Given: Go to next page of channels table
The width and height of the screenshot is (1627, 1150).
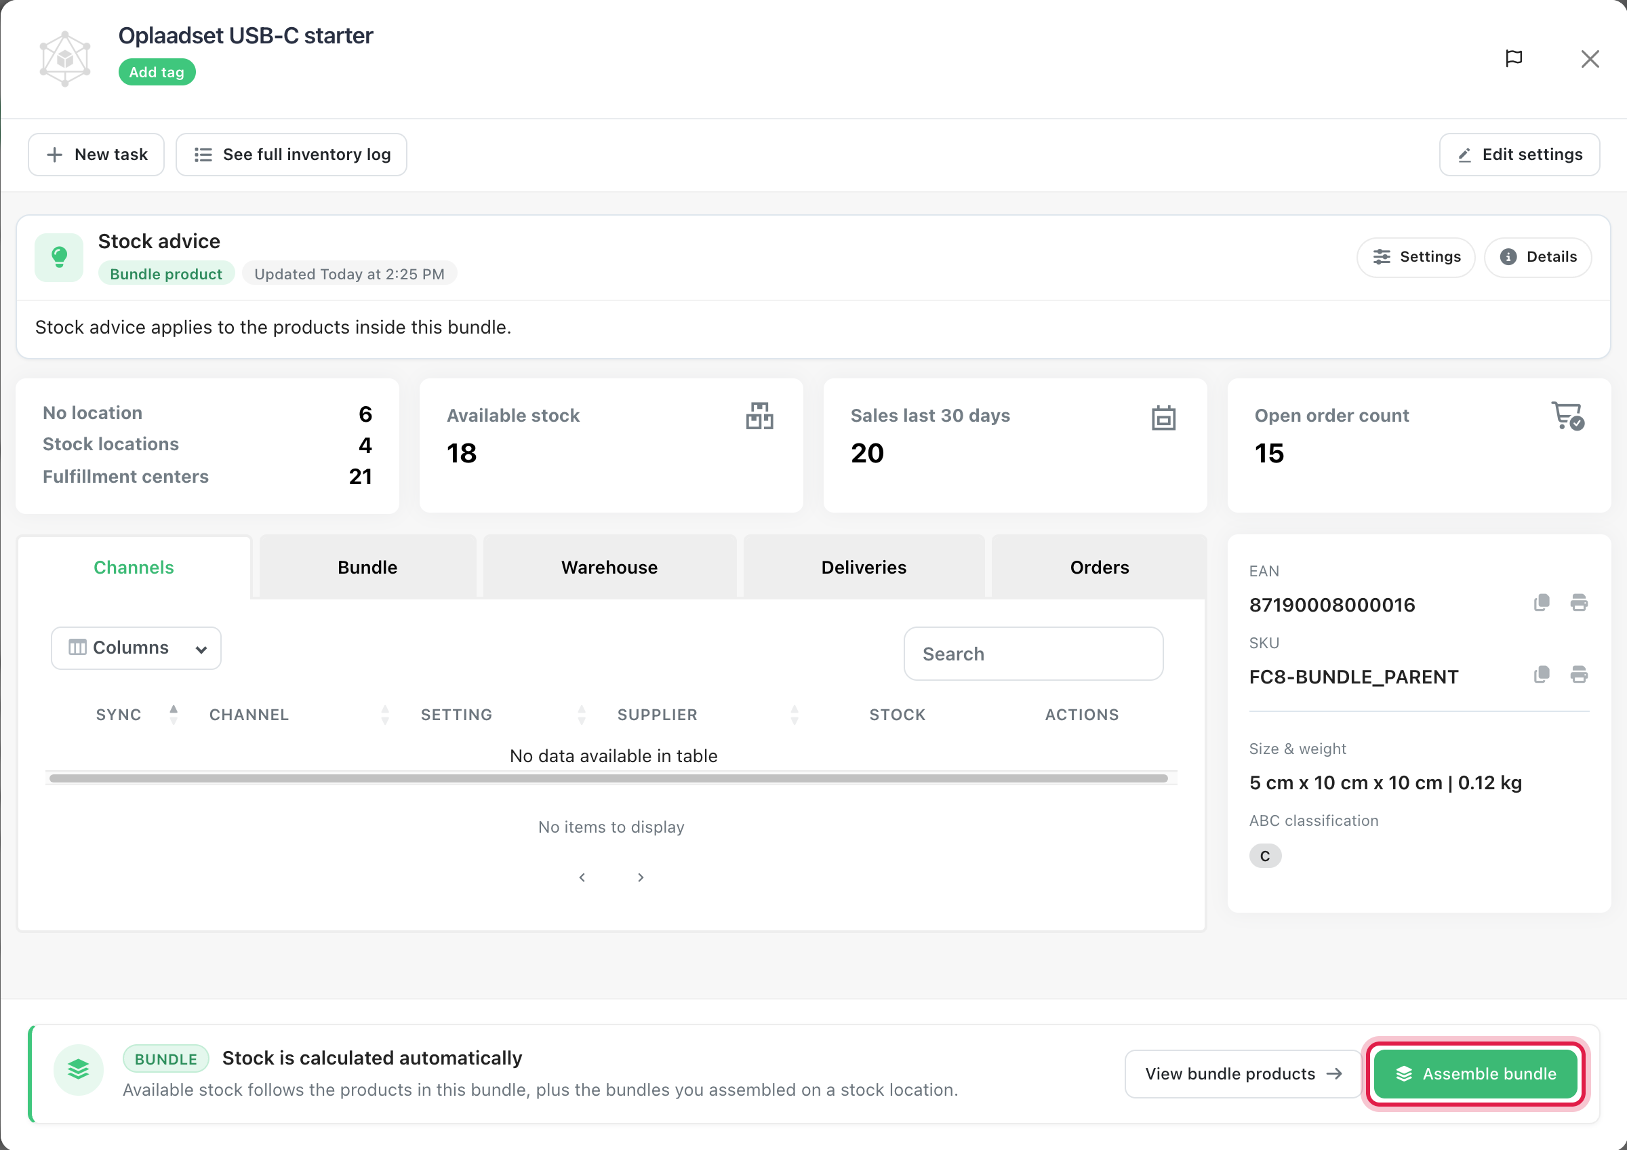Looking at the screenshot, I should pos(641,877).
